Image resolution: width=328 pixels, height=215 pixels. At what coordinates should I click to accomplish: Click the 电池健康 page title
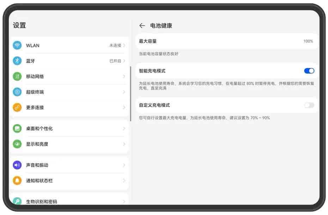click(161, 25)
